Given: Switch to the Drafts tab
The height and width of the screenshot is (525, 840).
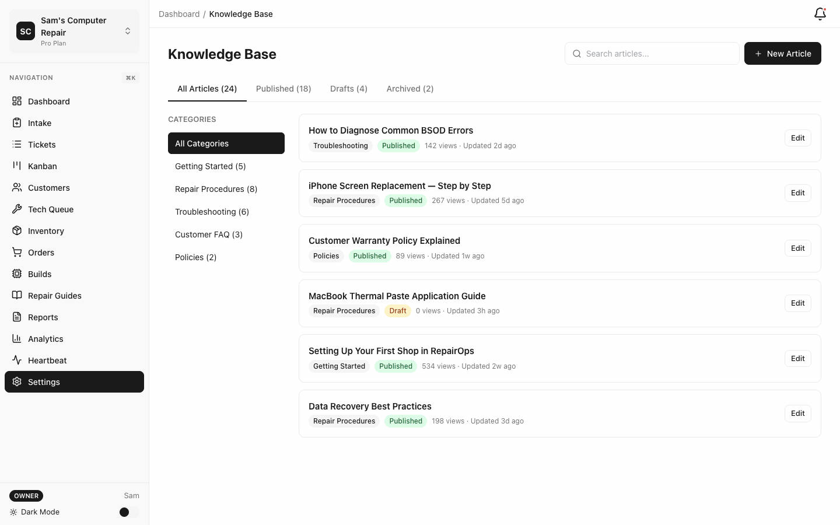Looking at the screenshot, I should [x=348, y=89].
